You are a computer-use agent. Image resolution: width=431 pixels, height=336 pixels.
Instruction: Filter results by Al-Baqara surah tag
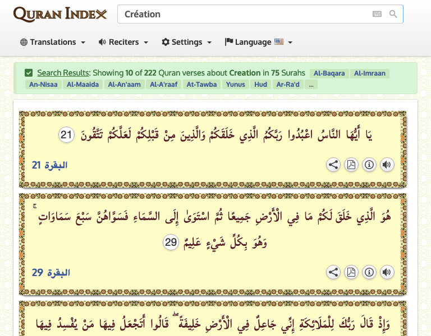(x=329, y=73)
